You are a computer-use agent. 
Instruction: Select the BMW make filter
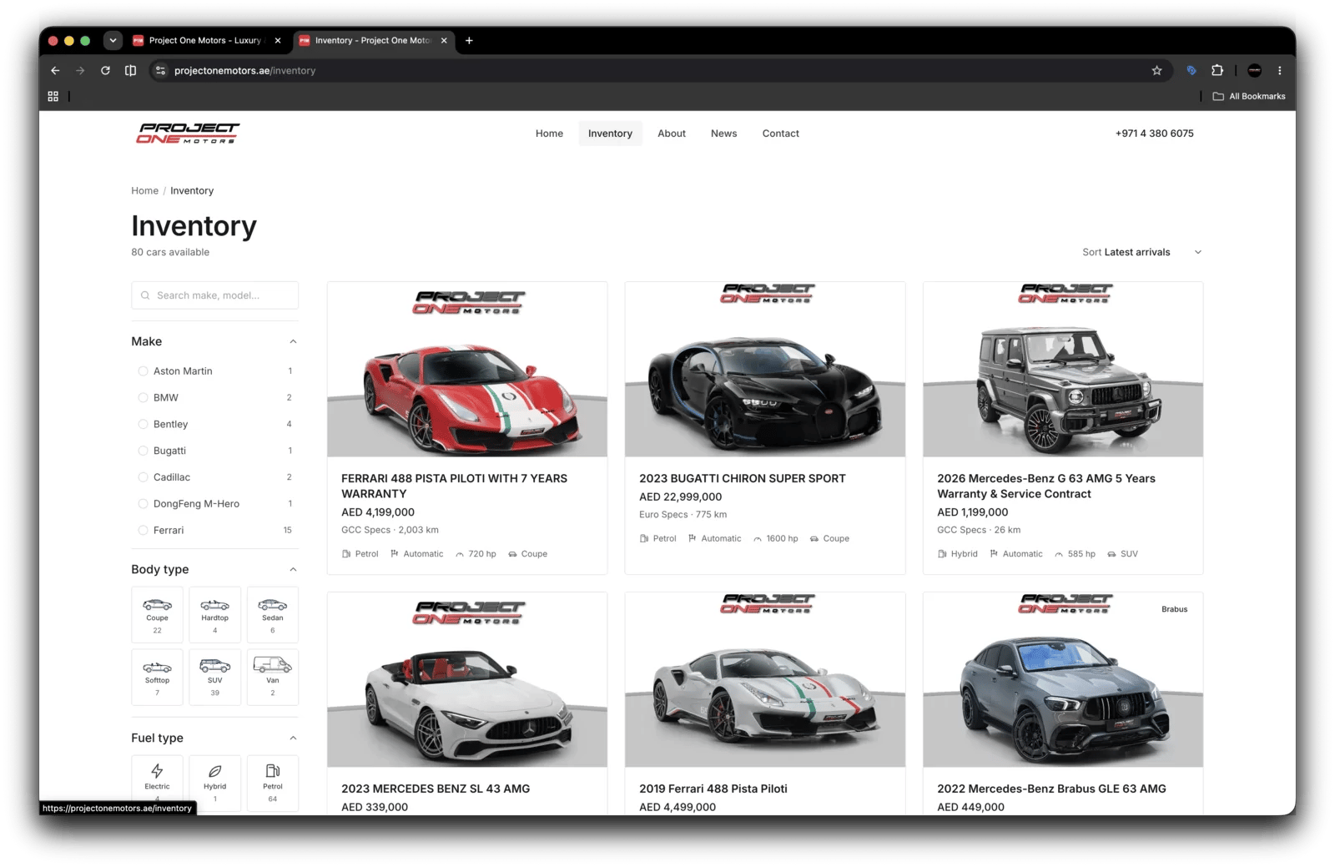(214, 398)
